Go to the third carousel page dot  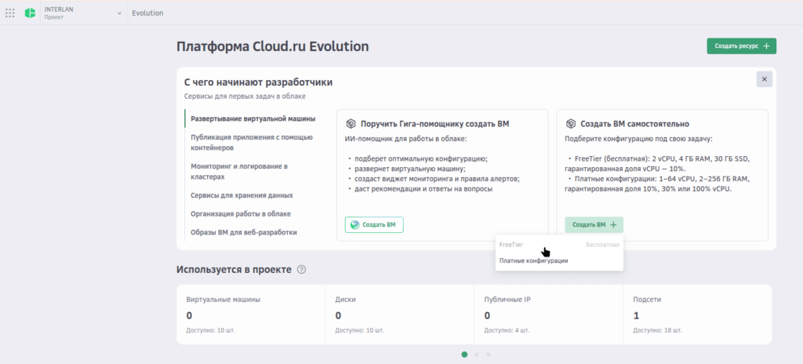pos(488,355)
